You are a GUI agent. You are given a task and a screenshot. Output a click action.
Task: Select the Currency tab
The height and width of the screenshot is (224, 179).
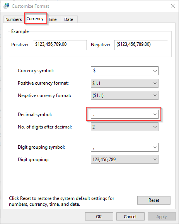pos(35,19)
